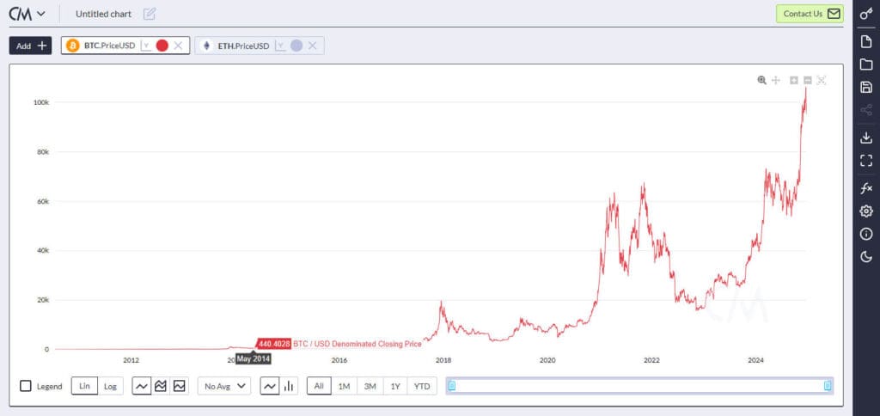Toggle Y-axis option for BTC.PriceUSD
The width and height of the screenshot is (880, 416).
[145, 46]
